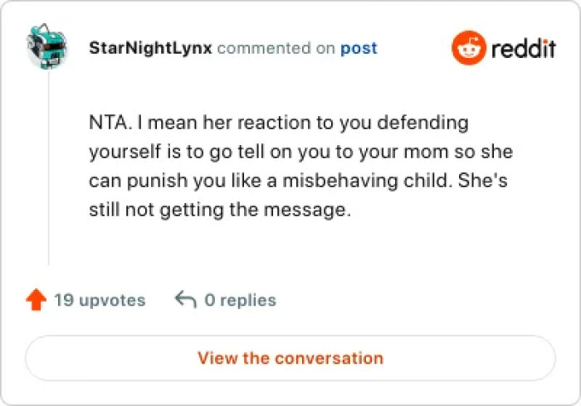Click the curved reply arrow icon
This screenshot has width=581, height=406.
pyautogui.click(x=185, y=300)
